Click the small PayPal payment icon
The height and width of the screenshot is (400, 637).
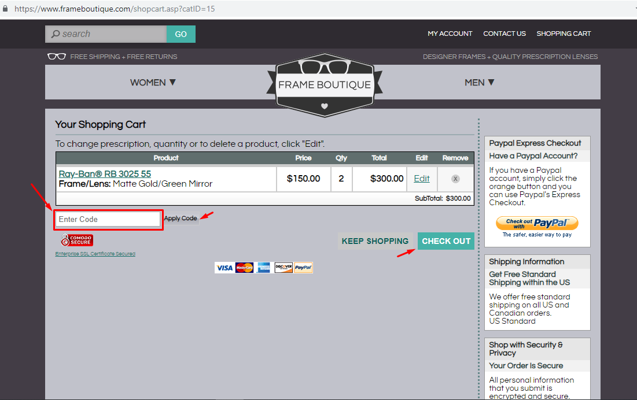pyautogui.click(x=303, y=268)
